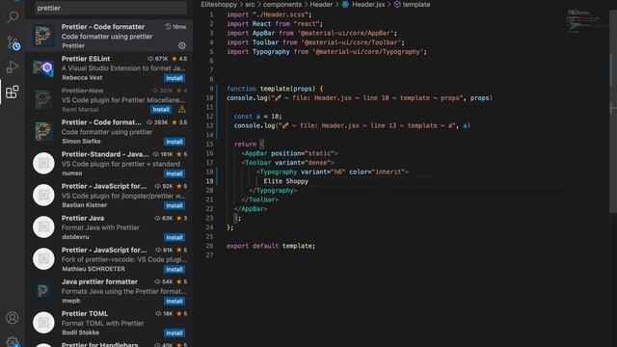
Task: Open the Search view in activity bar
Action: pyautogui.click(x=13, y=17)
